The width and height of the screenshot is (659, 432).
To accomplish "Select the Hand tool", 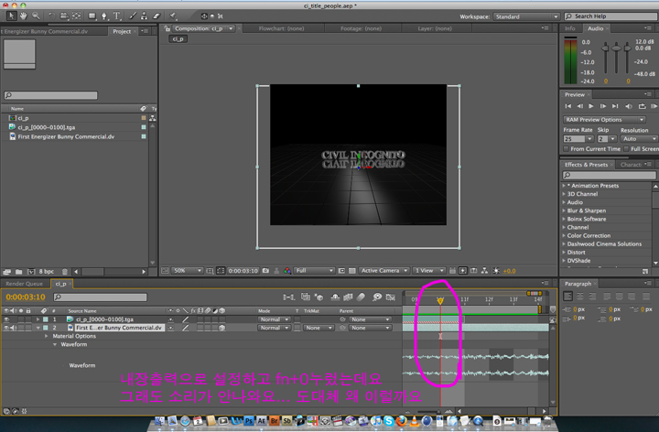I will [x=24, y=16].
